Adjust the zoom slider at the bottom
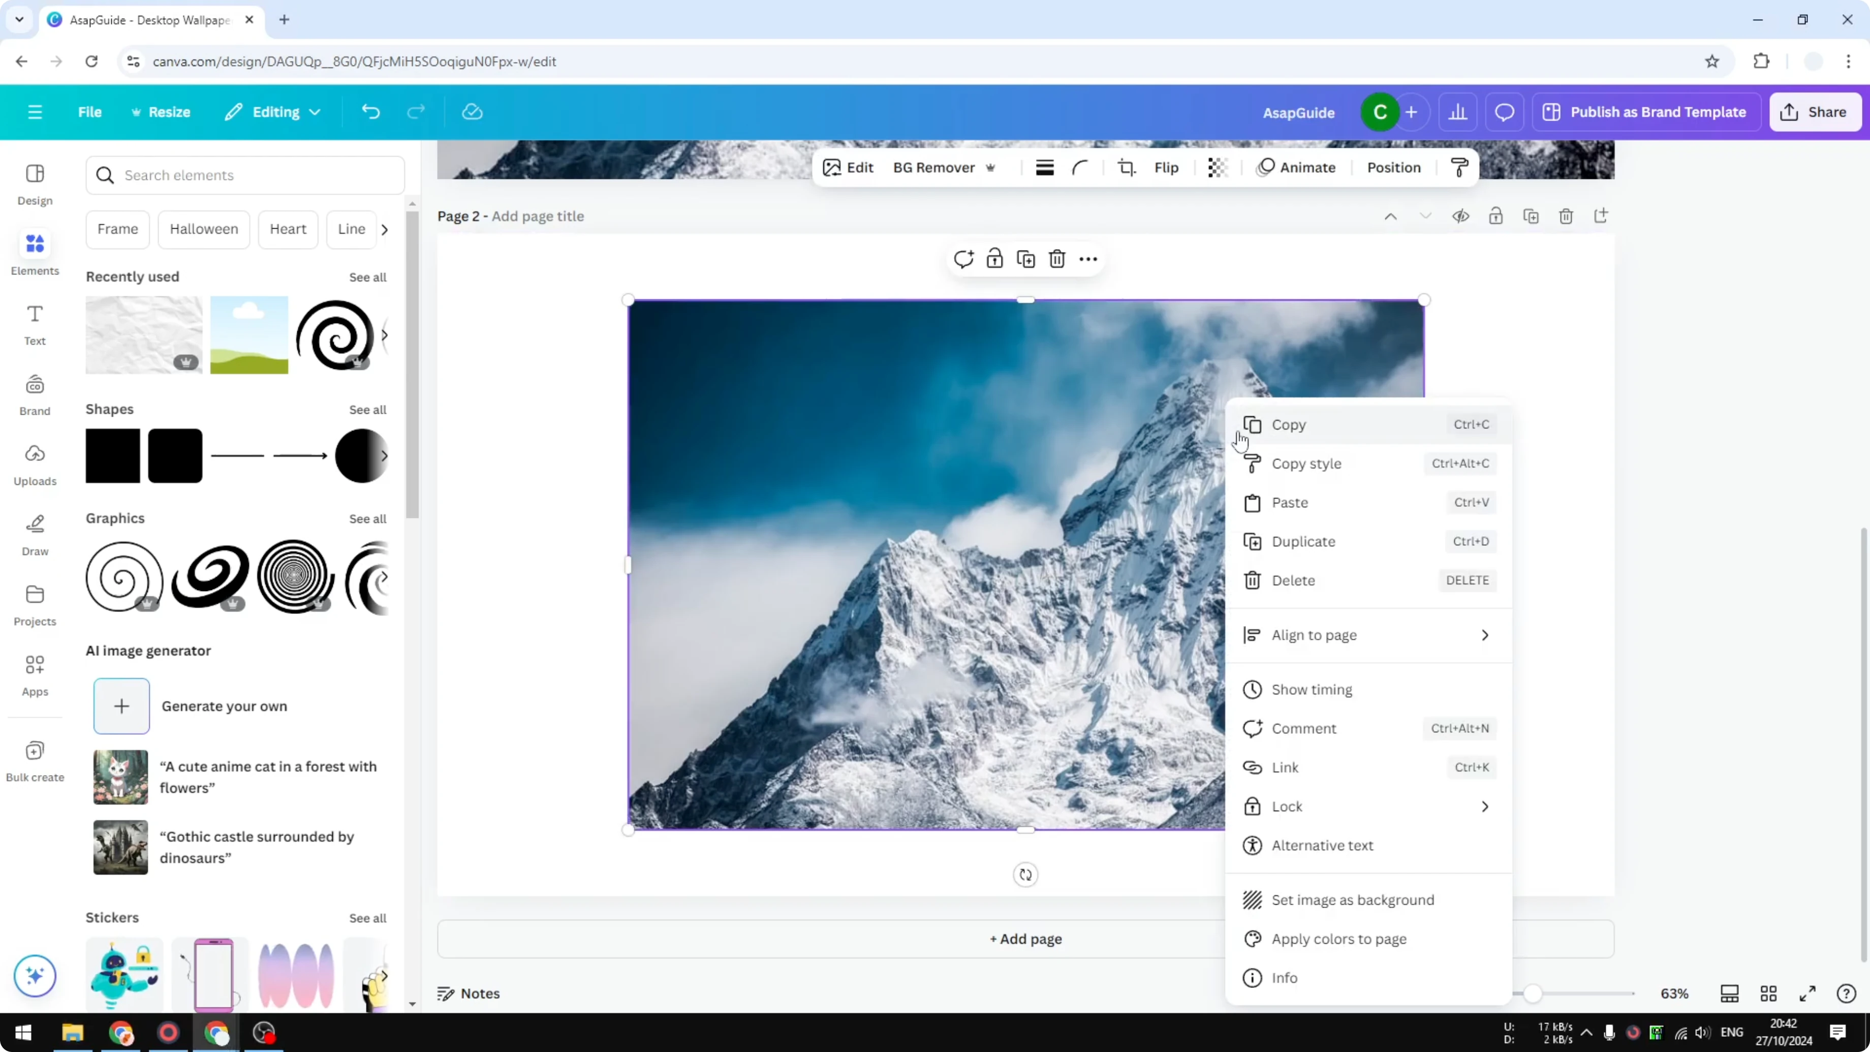1870x1052 pixels. [x=1534, y=994]
